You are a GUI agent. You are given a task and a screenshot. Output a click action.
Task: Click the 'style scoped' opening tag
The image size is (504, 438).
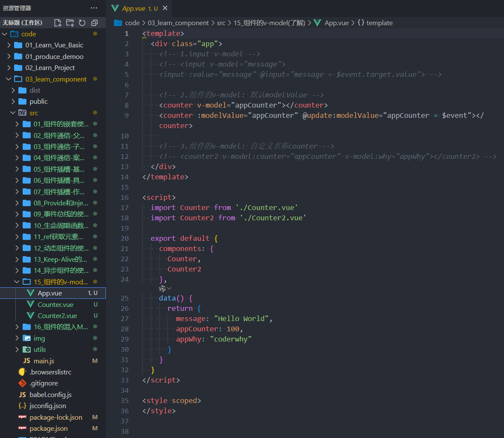[x=172, y=401]
